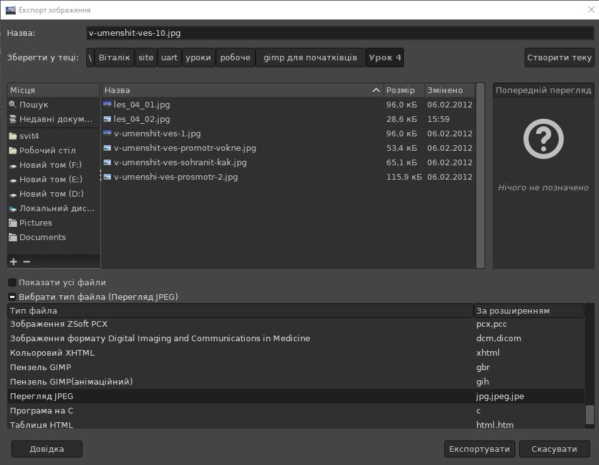Screen dimensions: 599x465
Task: Go to root path segment backslash
Action: coord(90,58)
